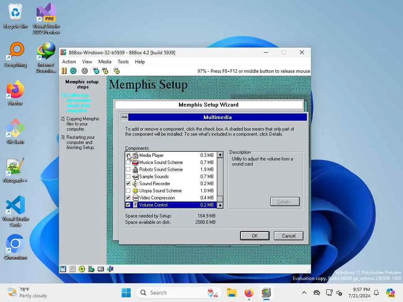Click OK in the Multimedia dialog
The width and height of the screenshot is (403, 302).
tap(255, 236)
